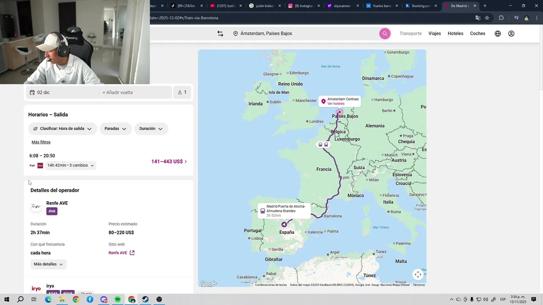Open Viajes navigation item
The width and height of the screenshot is (543, 305).
click(x=435, y=33)
